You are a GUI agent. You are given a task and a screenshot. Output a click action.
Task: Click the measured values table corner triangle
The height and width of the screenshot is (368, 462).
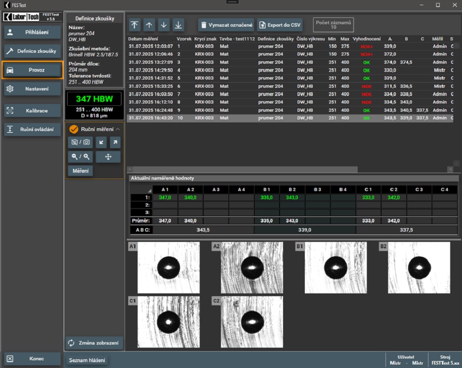pyautogui.click(x=149, y=190)
